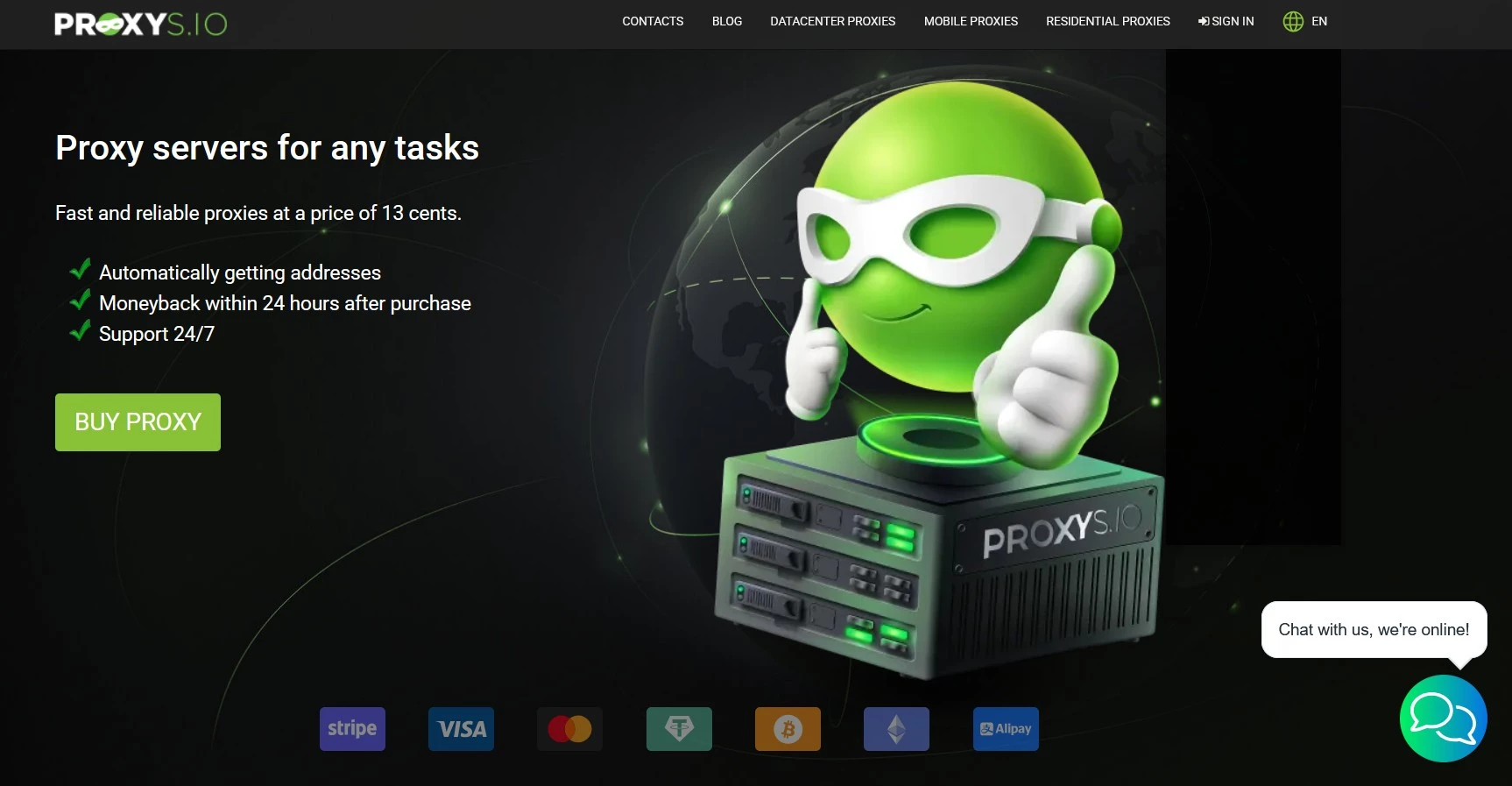
Task: Open the Contacts menu item
Action: [x=653, y=21]
